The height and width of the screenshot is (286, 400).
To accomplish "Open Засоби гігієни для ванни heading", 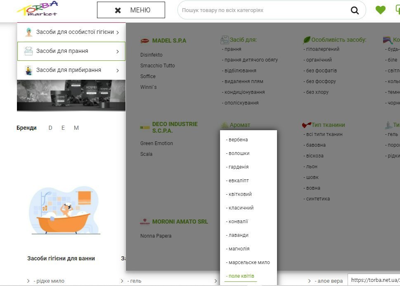I will coord(61,258).
